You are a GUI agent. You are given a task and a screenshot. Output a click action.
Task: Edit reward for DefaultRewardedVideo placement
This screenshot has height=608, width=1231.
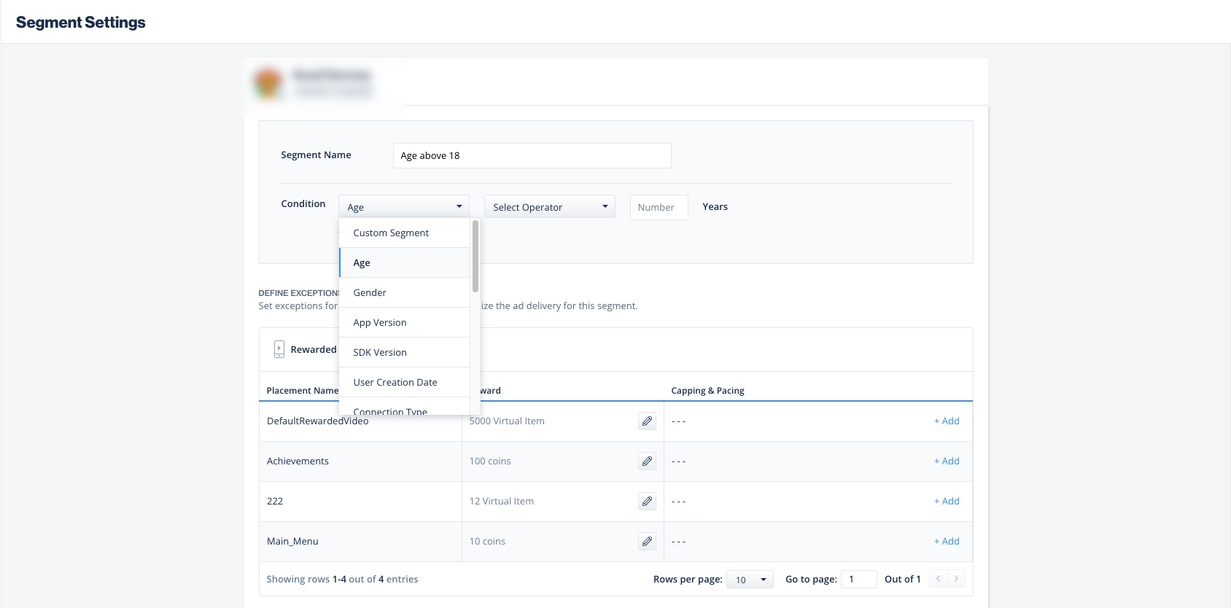click(x=647, y=421)
